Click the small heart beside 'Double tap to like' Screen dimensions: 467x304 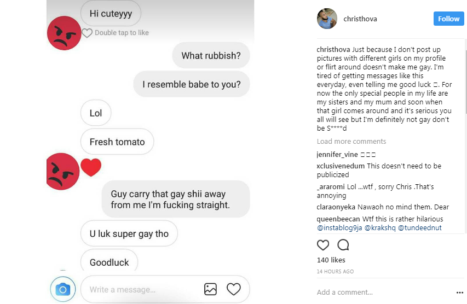pyautogui.click(x=87, y=33)
